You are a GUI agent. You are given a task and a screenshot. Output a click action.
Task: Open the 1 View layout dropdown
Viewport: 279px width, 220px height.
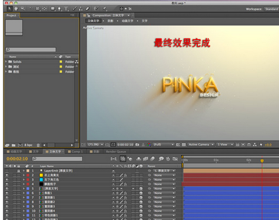coord(225,145)
